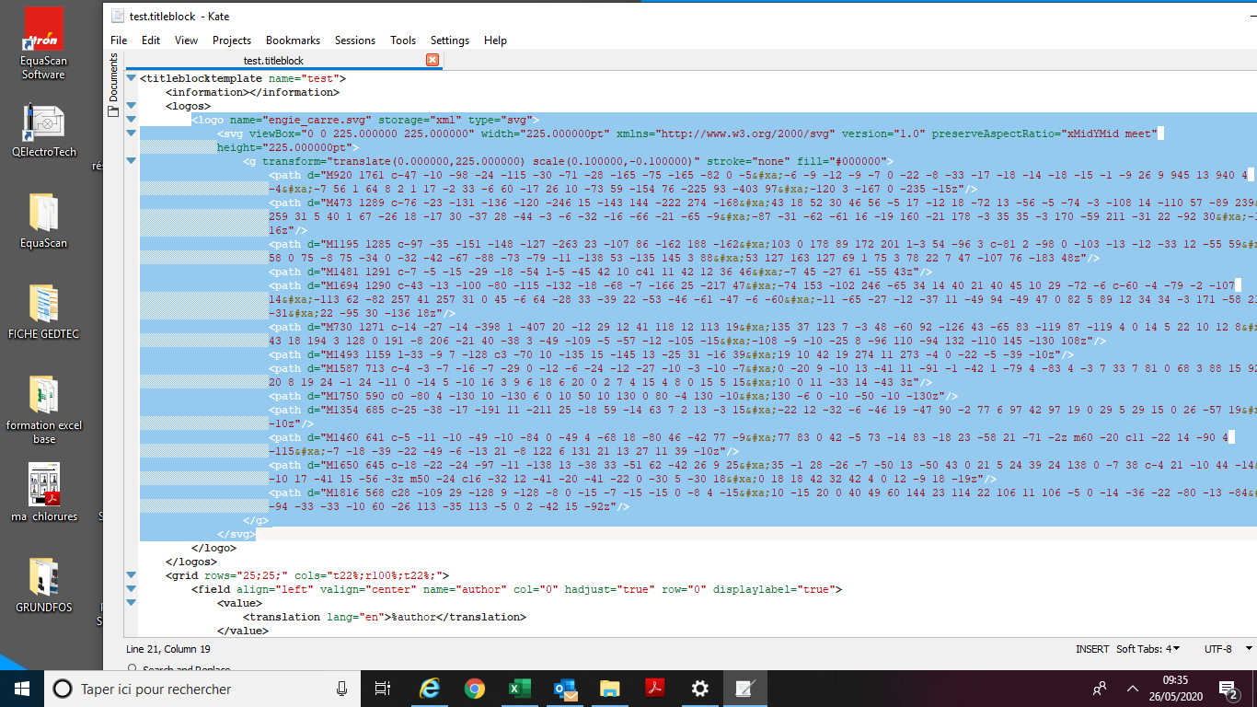This screenshot has height=707, width=1257.
Task: Open QElectroTech desktop shortcut
Action: pyautogui.click(x=44, y=131)
